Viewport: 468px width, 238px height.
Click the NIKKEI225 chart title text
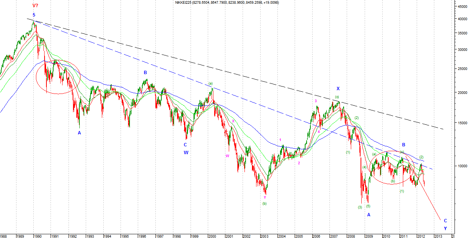(227, 3)
